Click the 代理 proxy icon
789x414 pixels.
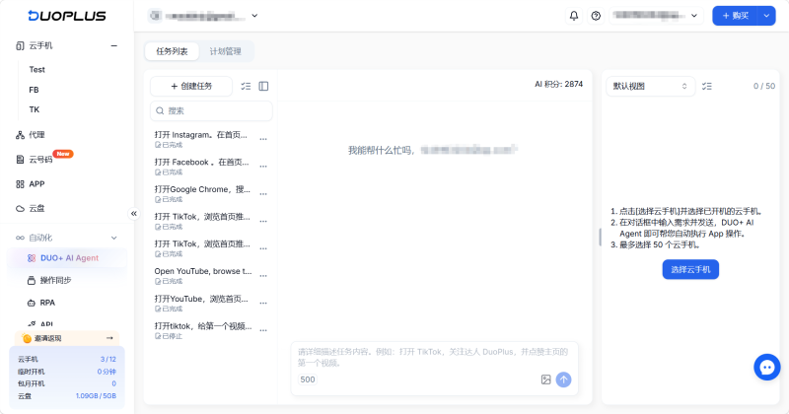[x=20, y=135]
